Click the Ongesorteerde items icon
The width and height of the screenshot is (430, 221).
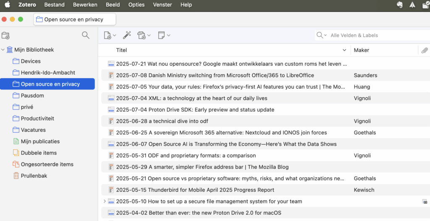16,164
